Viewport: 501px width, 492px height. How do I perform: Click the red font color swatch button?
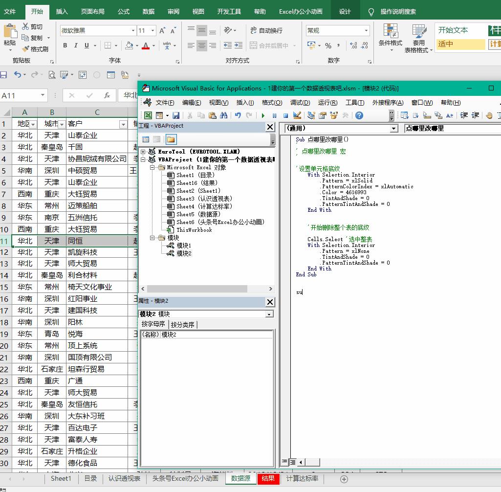tap(145, 45)
